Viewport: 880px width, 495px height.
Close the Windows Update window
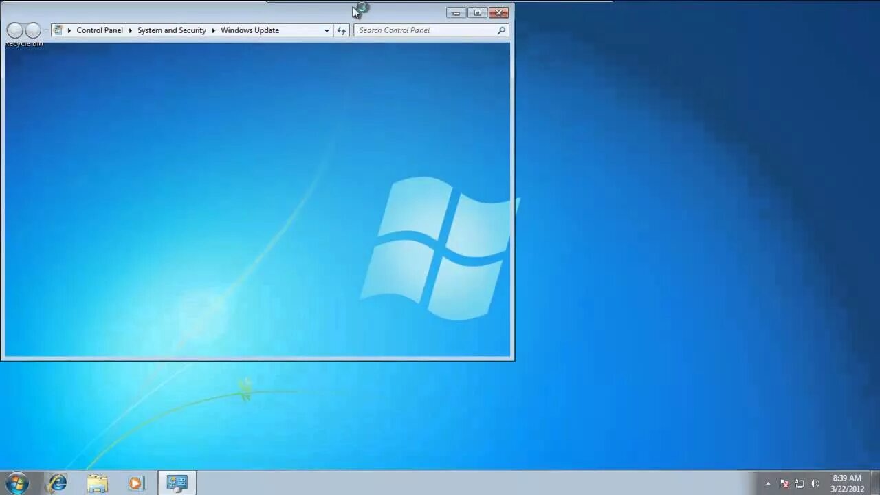(x=499, y=12)
